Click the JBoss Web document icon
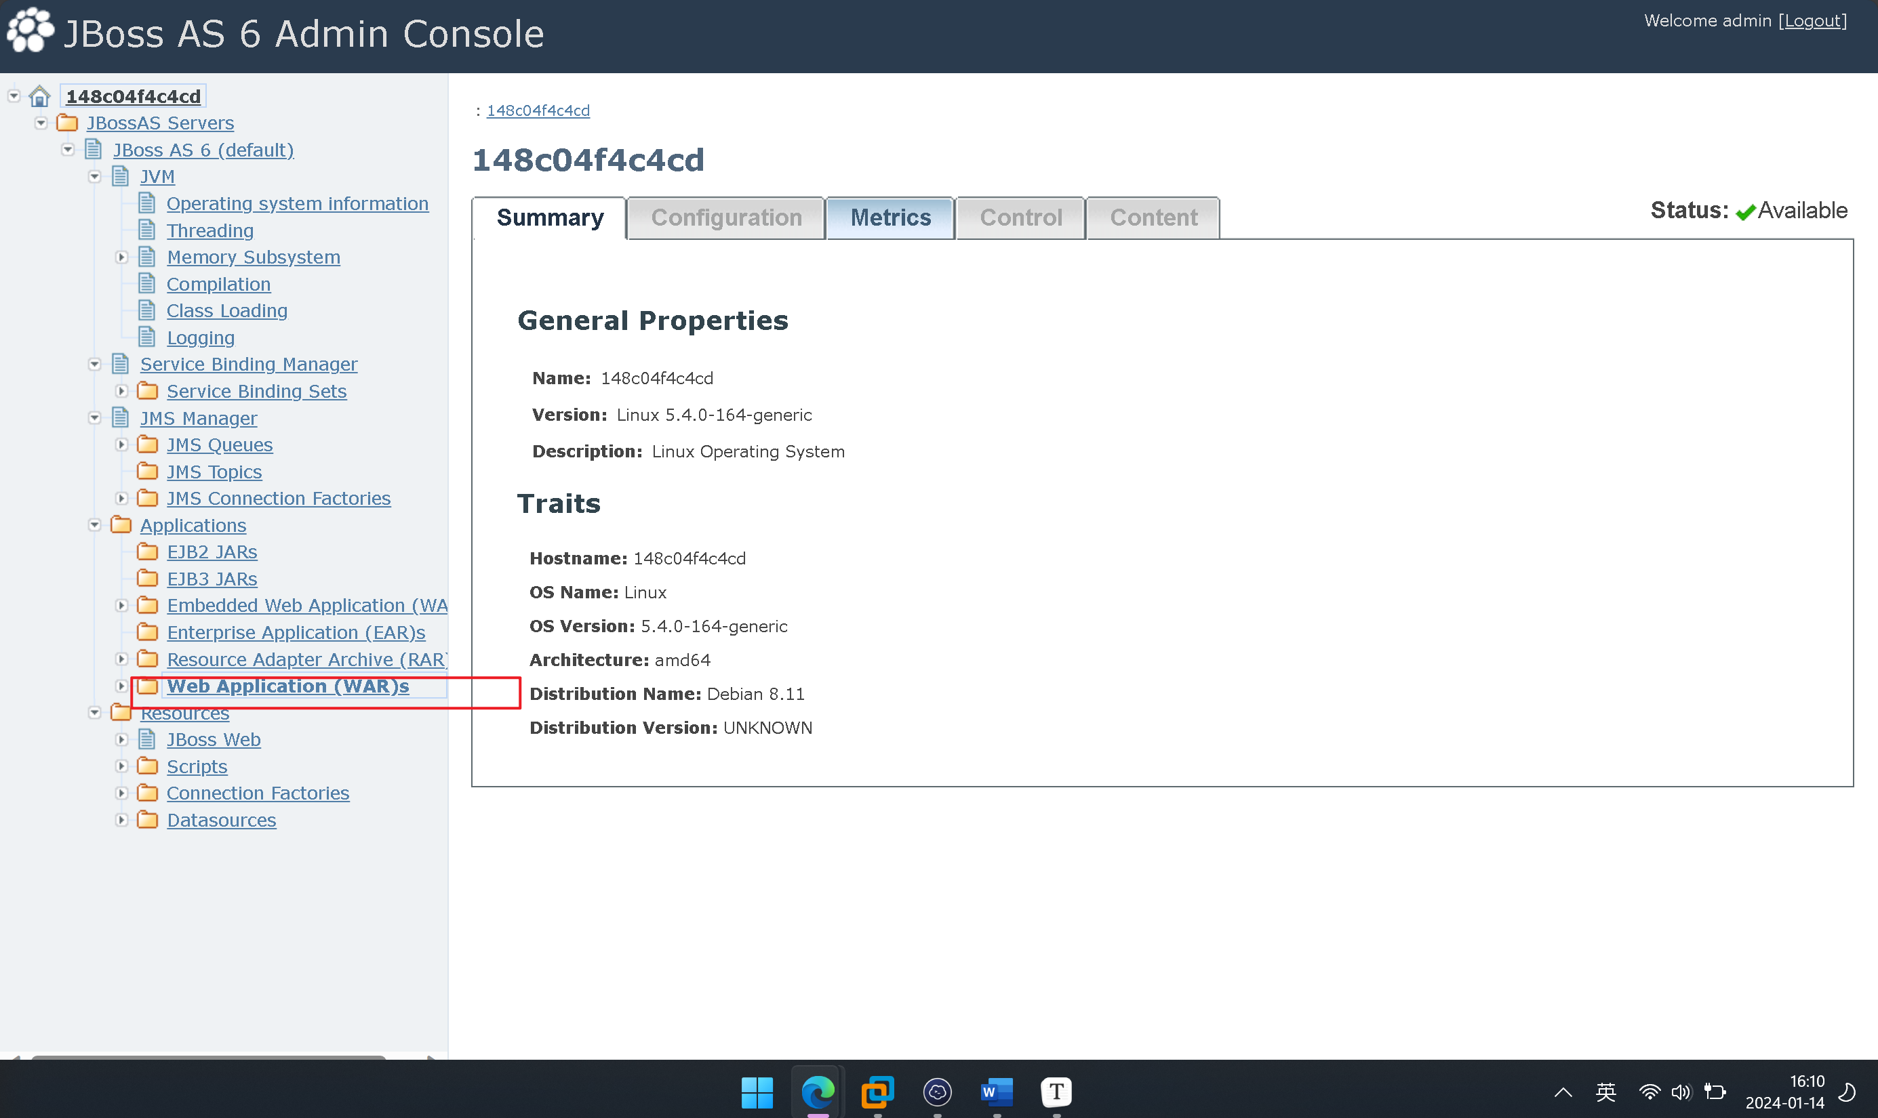 (148, 740)
